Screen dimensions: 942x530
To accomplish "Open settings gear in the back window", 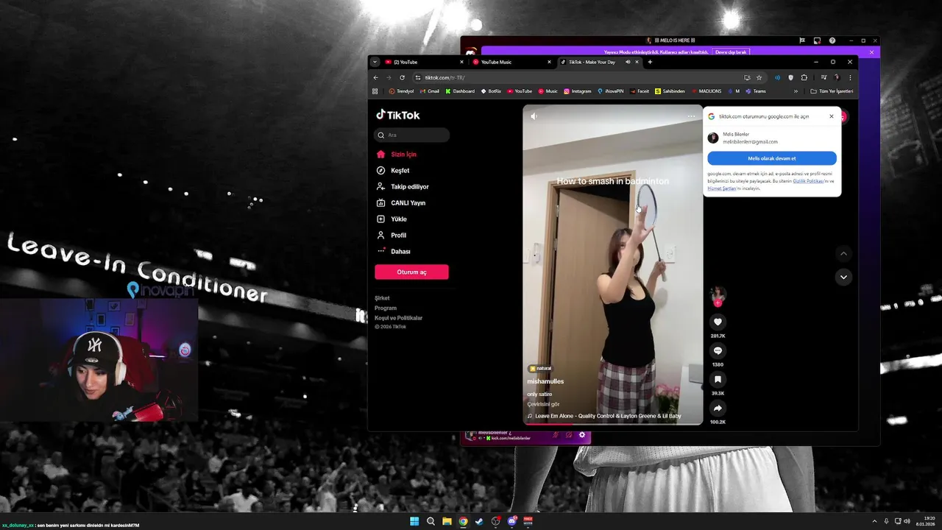I will pos(582,435).
